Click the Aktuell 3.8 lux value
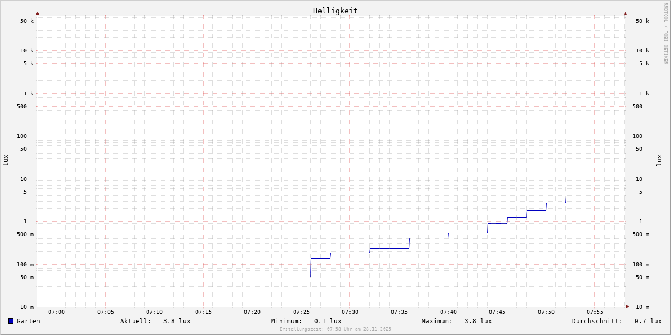The width and height of the screenshot is (671, 335). click(x=176, y=321)
